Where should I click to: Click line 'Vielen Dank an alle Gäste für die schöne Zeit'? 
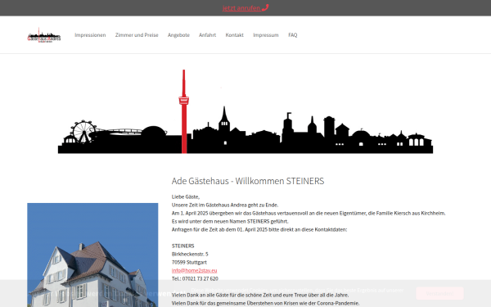[260, 295]
